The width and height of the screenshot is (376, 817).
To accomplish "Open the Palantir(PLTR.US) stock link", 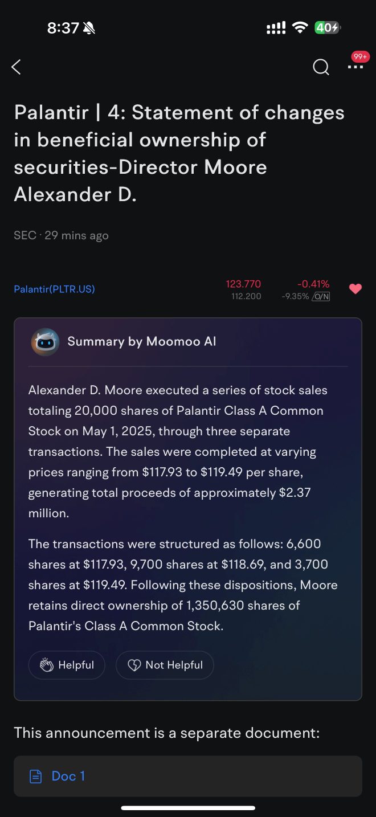I will pyautogui.click(x=54, y=289).
